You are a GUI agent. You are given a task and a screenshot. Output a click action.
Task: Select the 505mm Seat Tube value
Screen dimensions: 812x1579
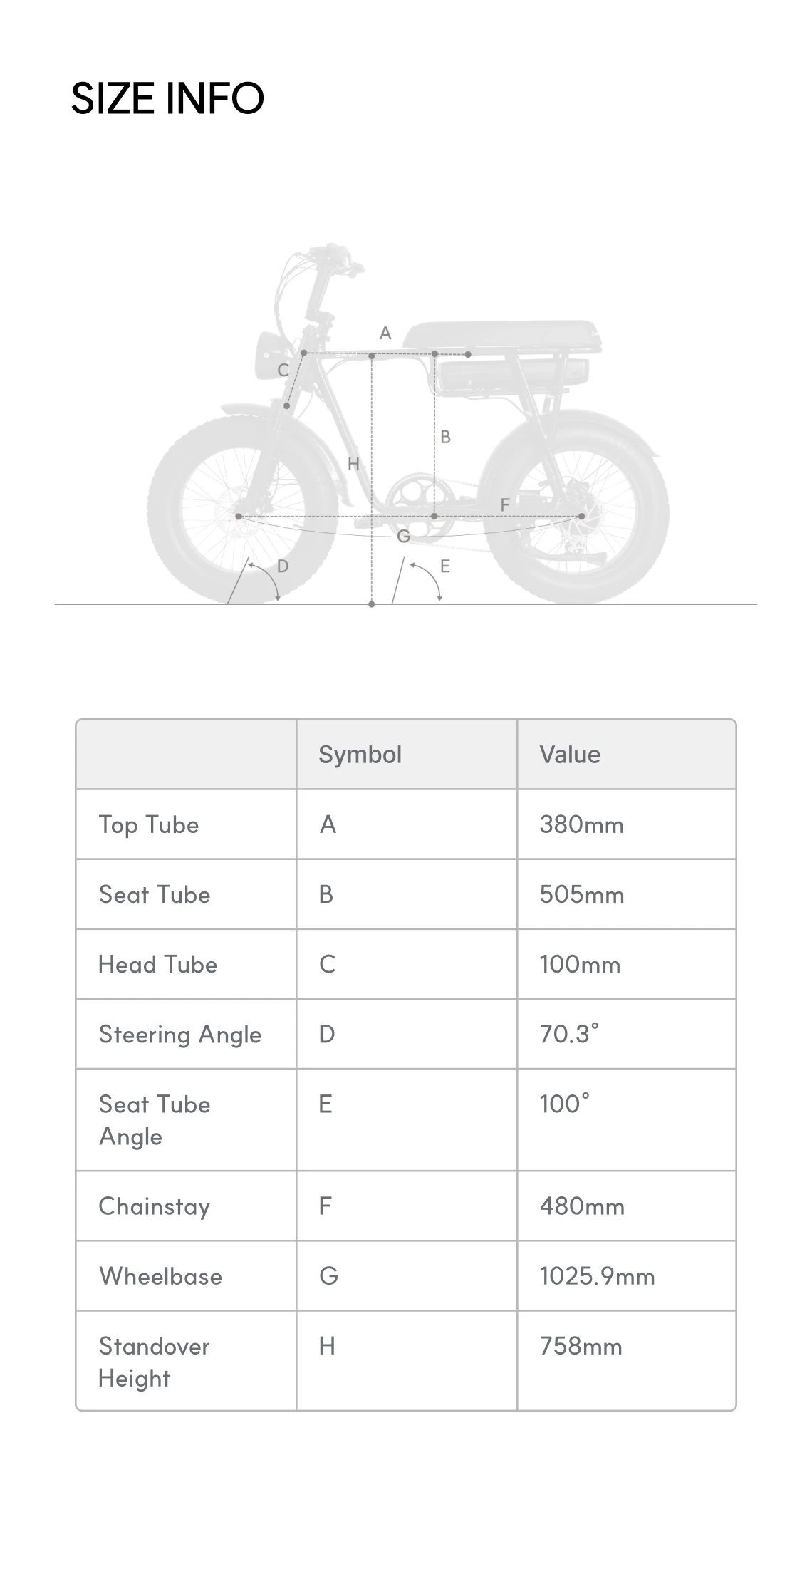(581, 894)
